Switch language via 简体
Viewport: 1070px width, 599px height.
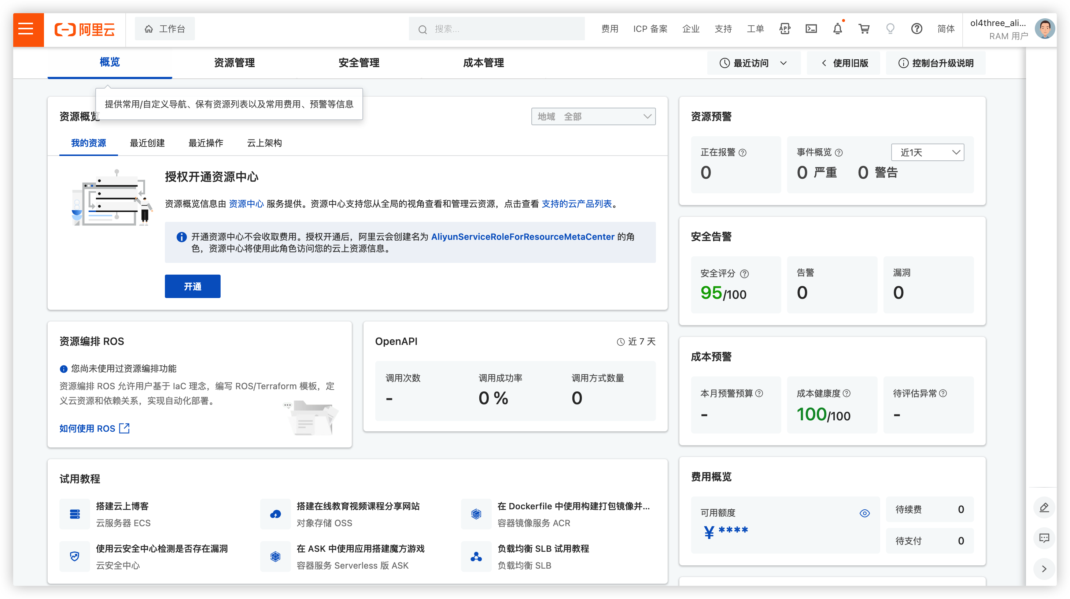(946, 29)
